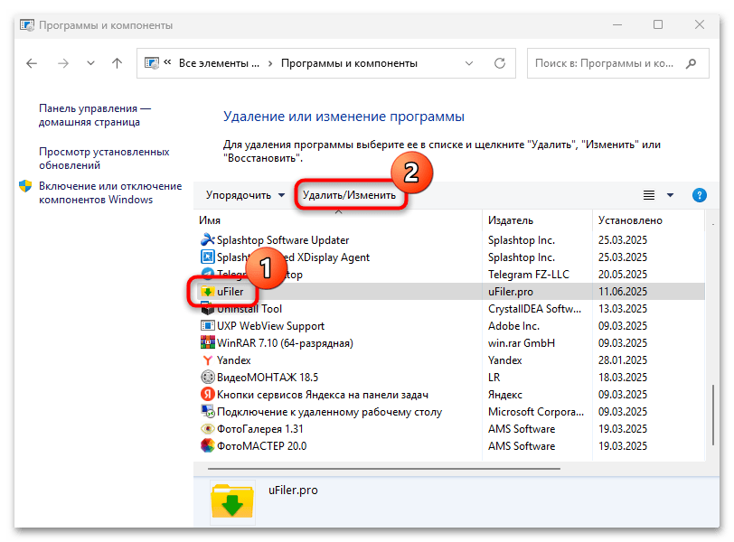Select the ФотоМАСТЕР 20.0 icon

coord(207,445)
